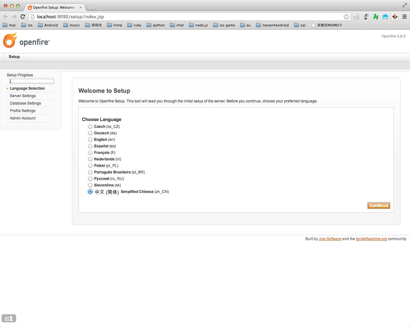Open the music bookmarks folder
This screenshot has height=327, width=410.
(x=72, y=25)
